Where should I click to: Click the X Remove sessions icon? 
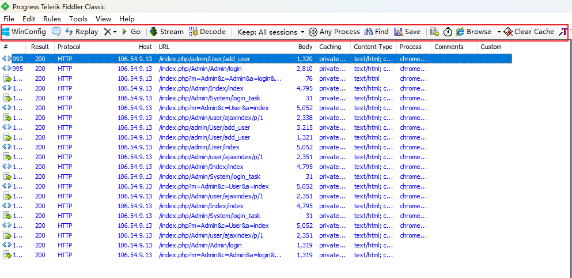(x=107, y=32)
